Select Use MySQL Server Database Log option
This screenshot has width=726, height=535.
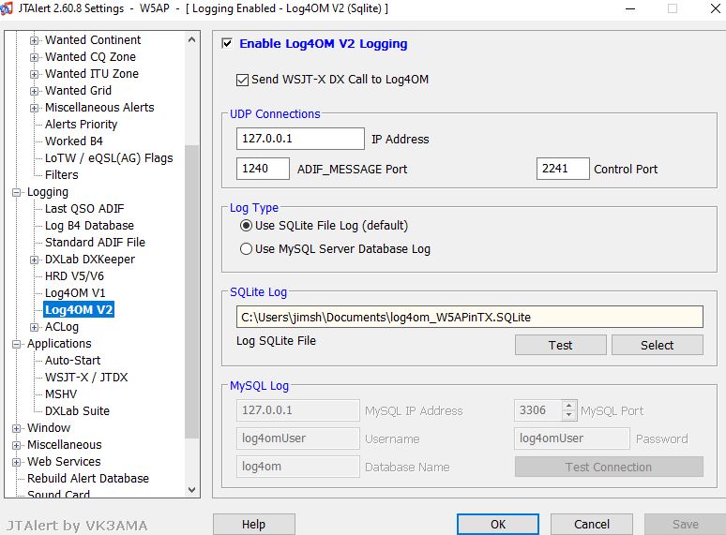click(x=246, y=249)
